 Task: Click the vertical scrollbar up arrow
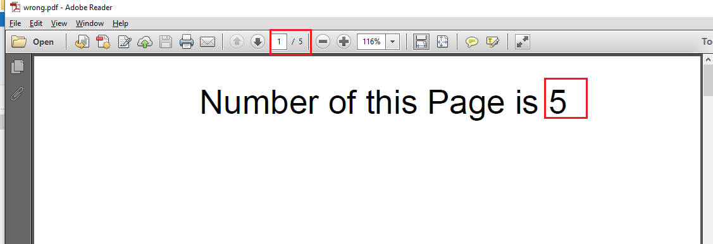pos(708,59)
